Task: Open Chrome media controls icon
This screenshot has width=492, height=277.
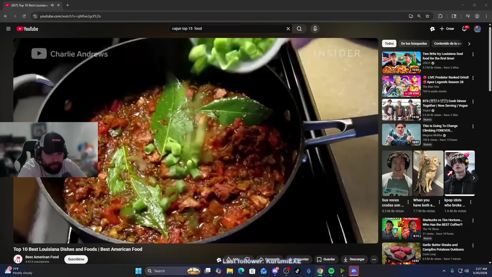Action: tap(468, 16)
